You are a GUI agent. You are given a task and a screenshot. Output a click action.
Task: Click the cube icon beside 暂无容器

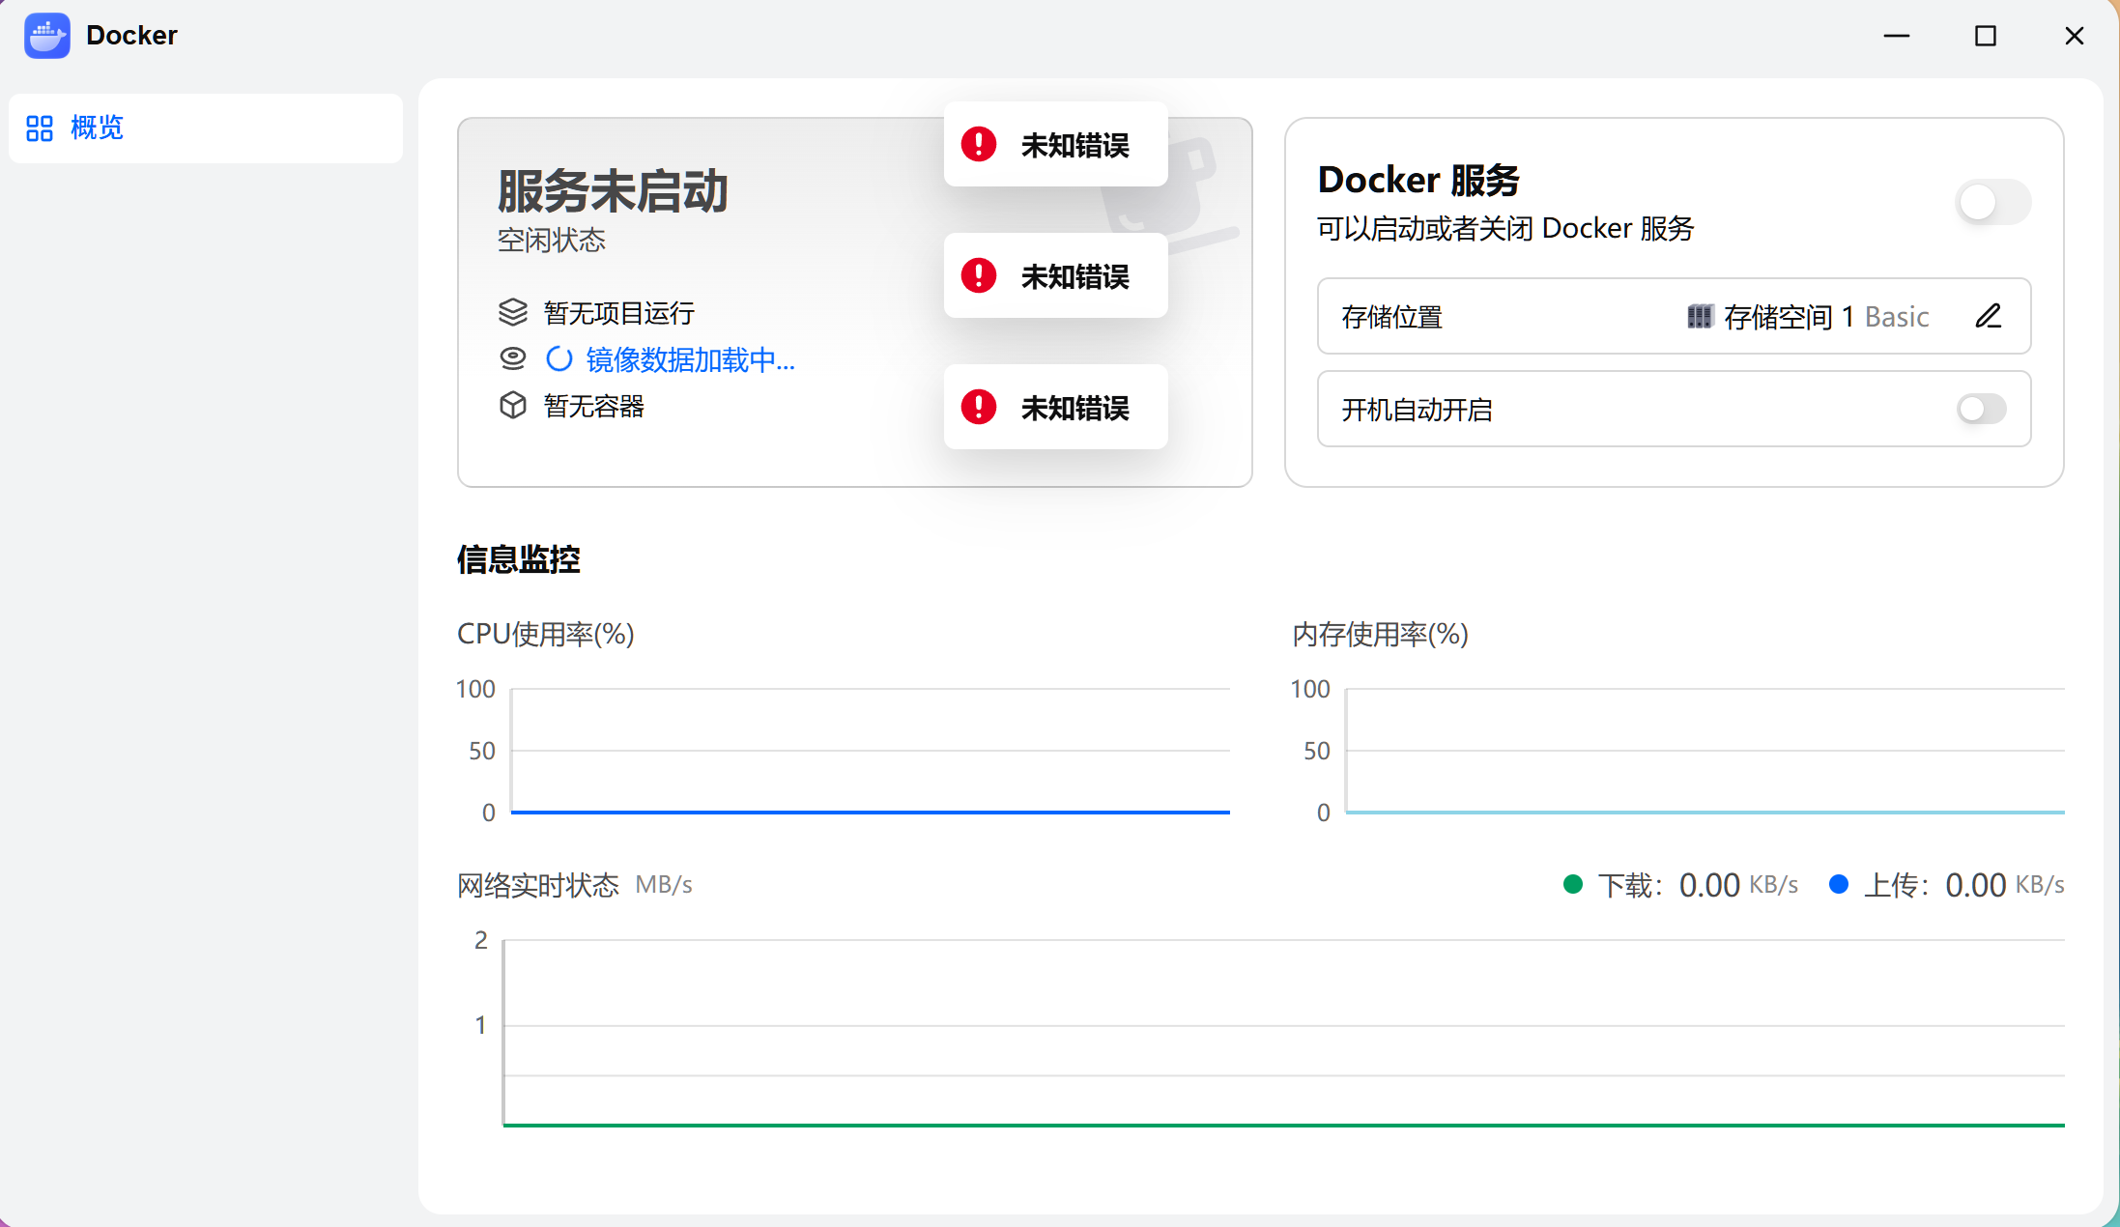click(x=513, y=405)
